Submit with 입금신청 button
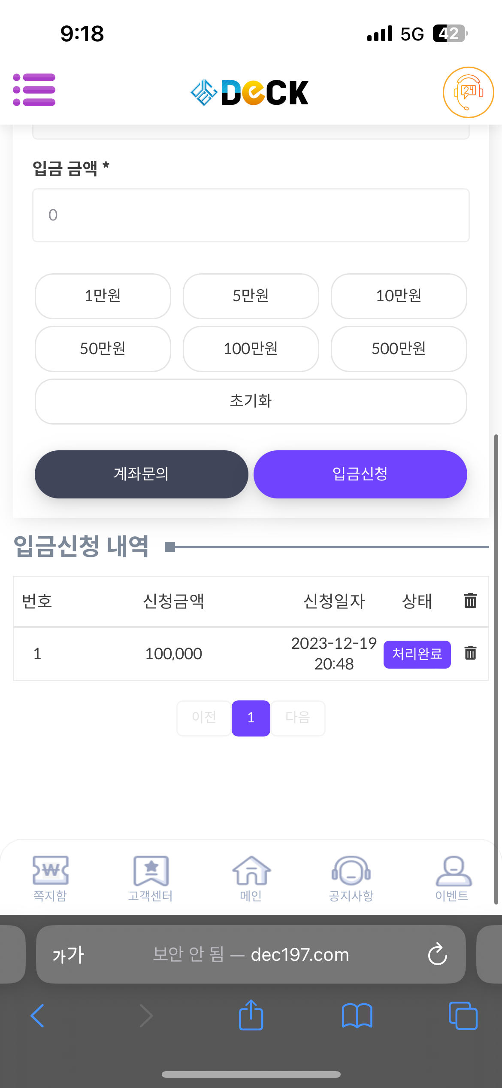 point(360,474)
